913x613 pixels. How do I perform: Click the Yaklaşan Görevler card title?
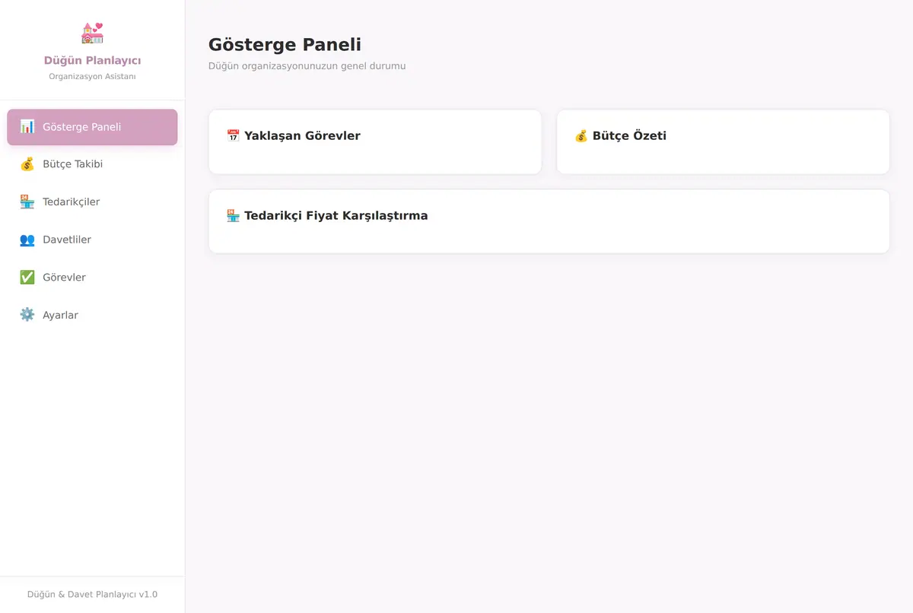302,136
